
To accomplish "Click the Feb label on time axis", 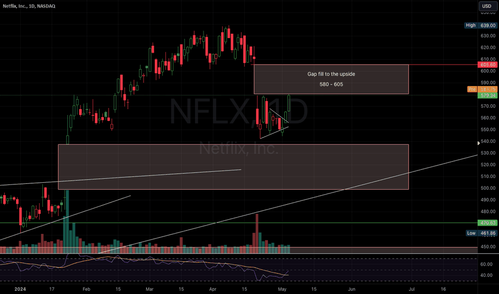I will [x=86, y=289].
